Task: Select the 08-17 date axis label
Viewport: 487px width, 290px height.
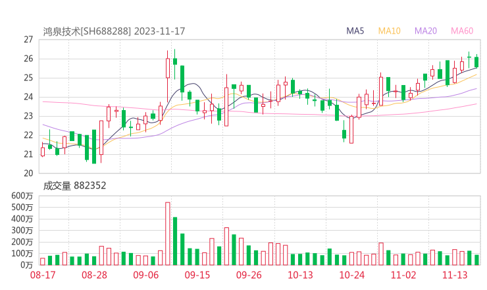Action: [x=43, y=275]
